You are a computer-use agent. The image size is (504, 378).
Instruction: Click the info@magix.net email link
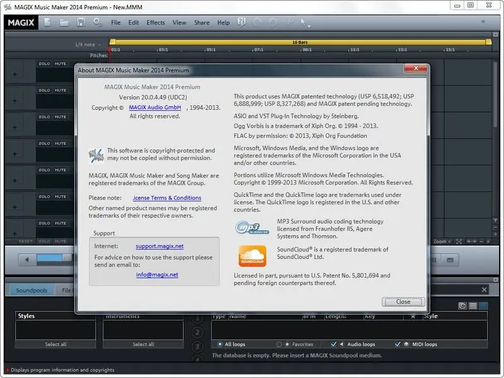coord(157,275)
